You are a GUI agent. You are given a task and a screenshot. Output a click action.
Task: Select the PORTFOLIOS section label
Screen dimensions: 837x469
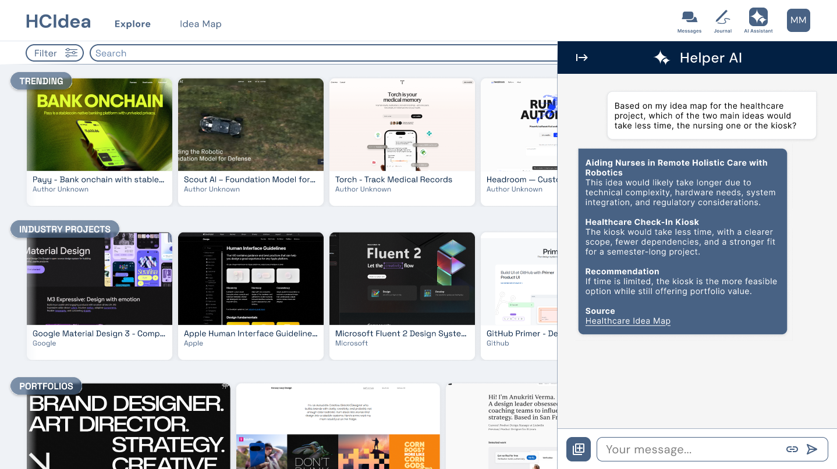coord(46,386)
